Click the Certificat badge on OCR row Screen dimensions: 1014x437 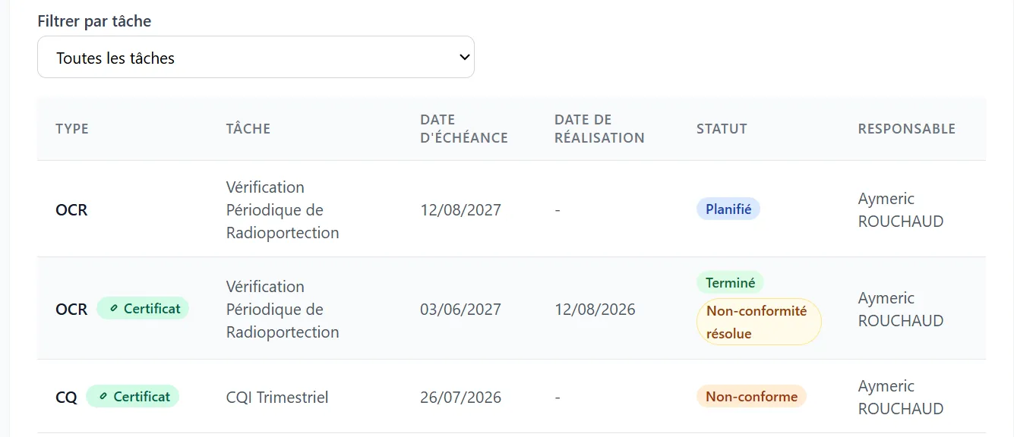[143, 309]
